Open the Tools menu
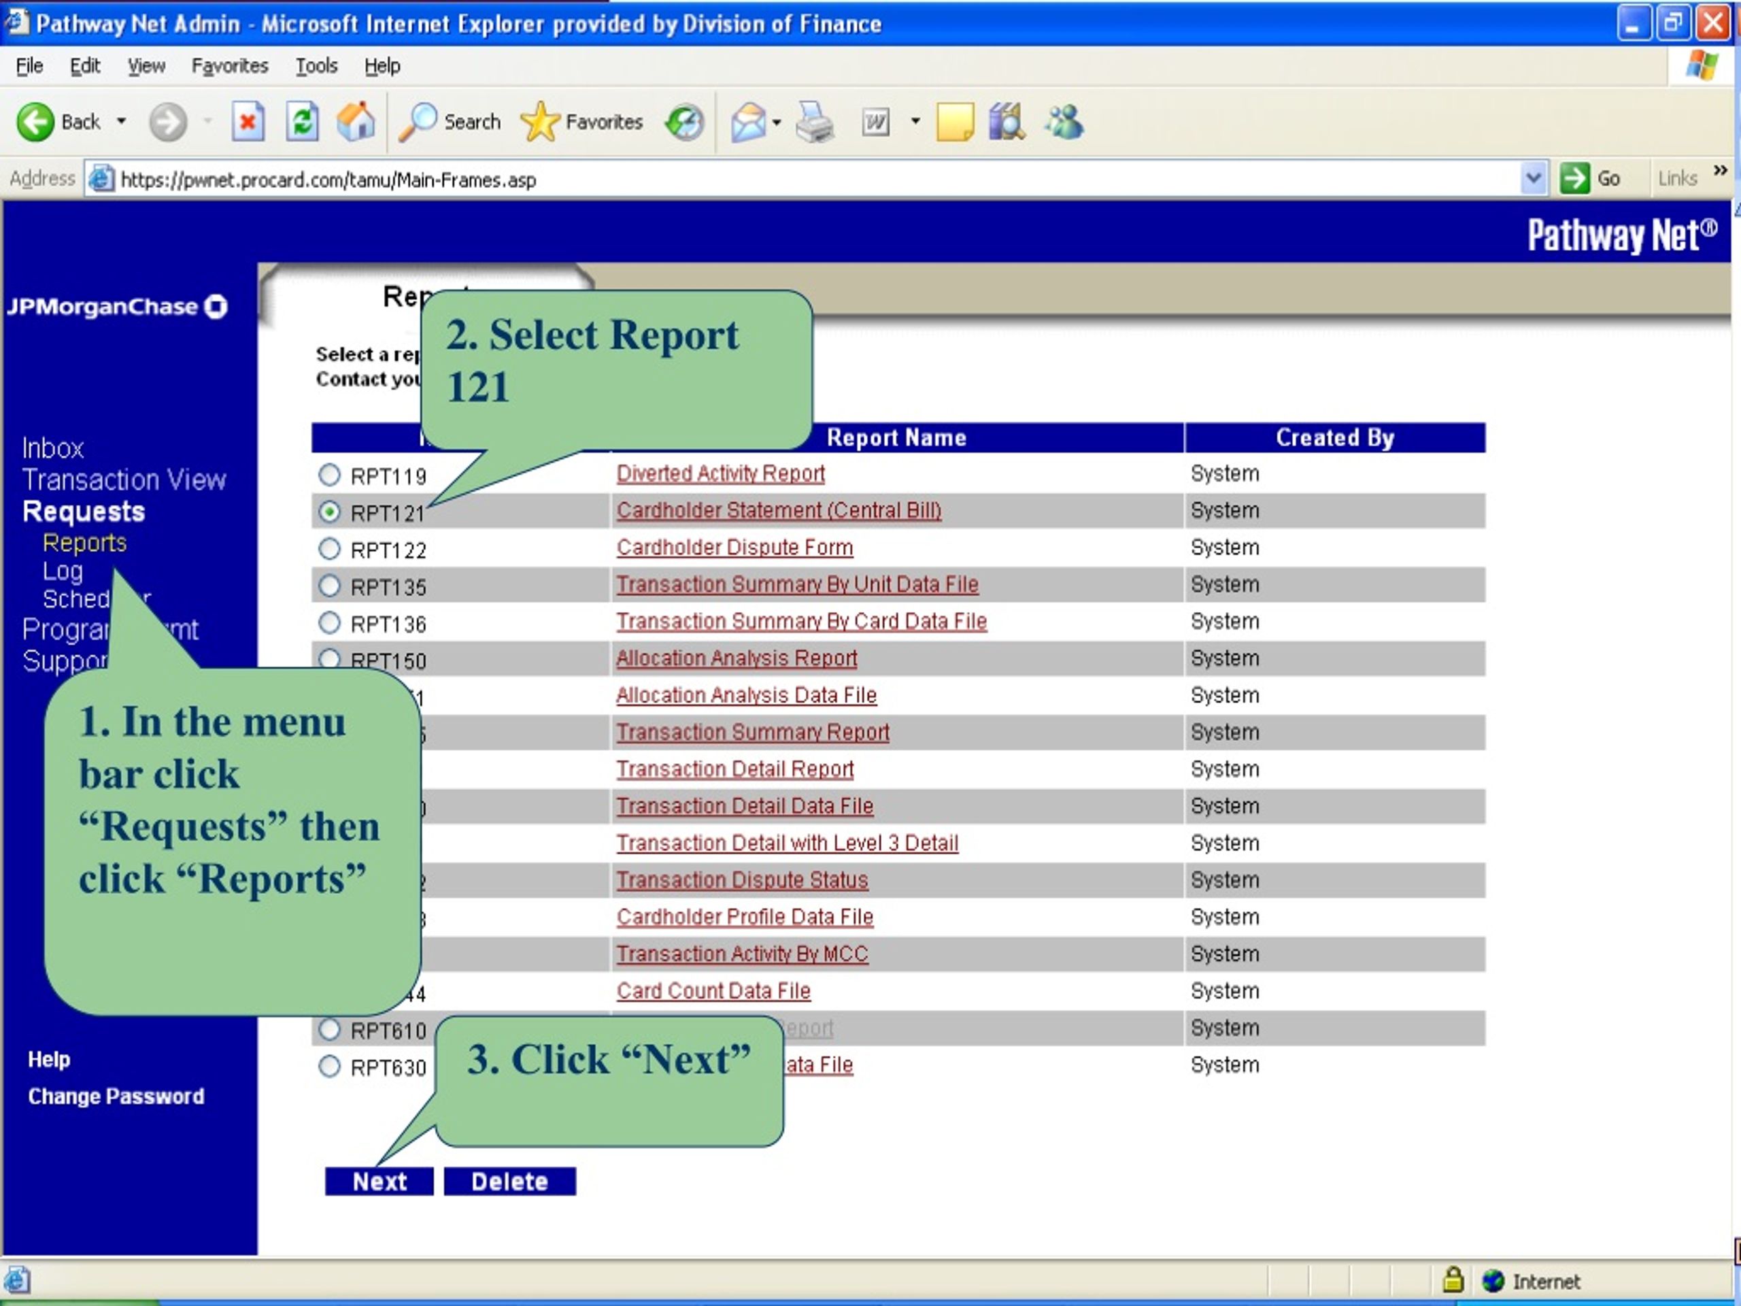This screenshot has height=1306, width=1741. (x=316, y=66)
